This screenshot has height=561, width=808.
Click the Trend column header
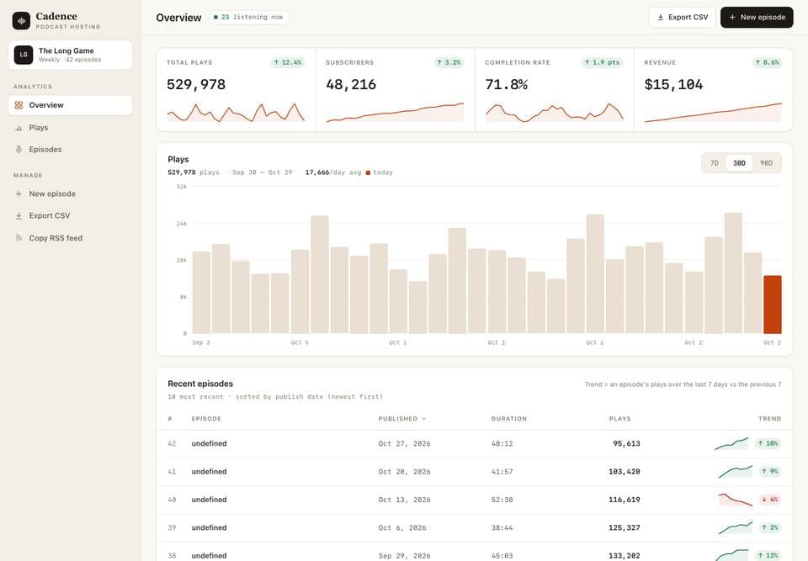point(770,419)
